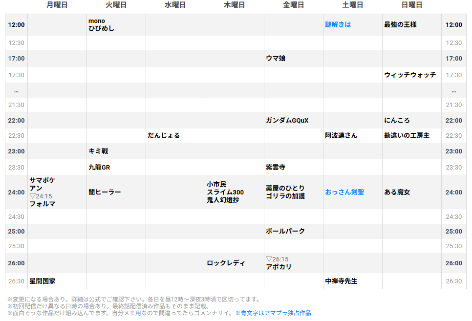Select the ウマ娘 entry on Friday
The image size is (472, 321).
point(276,59)
